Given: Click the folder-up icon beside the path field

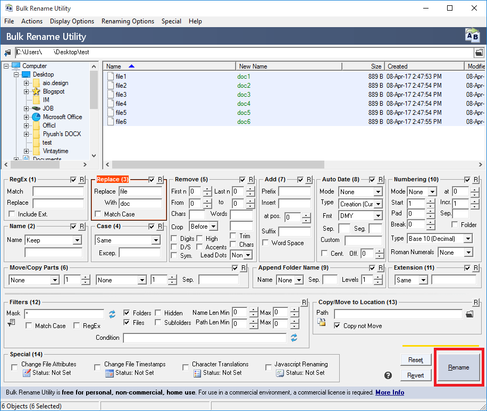Looking at the screenshot, I should coord(7,53).
